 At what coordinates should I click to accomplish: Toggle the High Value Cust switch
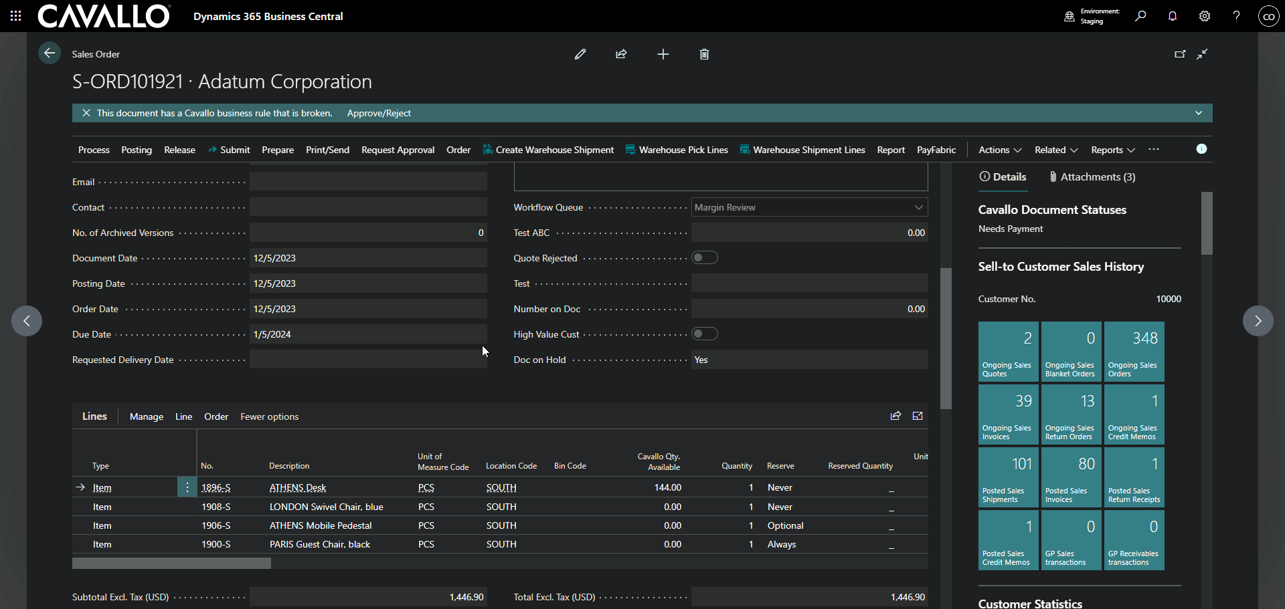click(x=705, y=334)
